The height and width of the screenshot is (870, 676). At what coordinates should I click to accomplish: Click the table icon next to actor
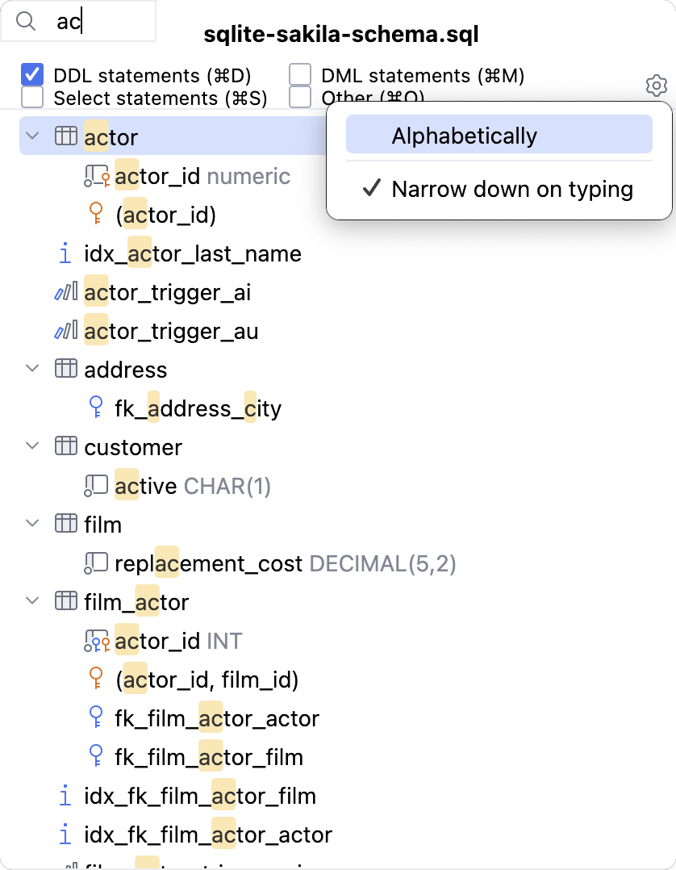coord(65,136)
